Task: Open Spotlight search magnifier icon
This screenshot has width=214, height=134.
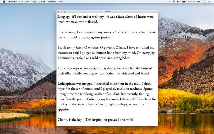Action: [x=204, y=2]
